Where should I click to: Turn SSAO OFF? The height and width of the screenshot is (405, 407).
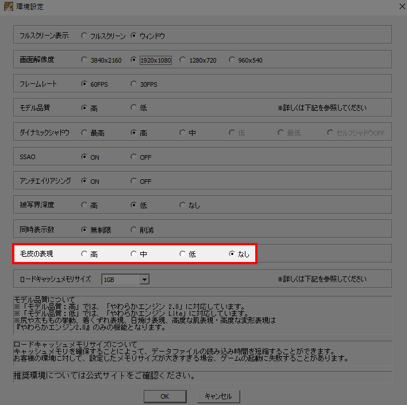(134, 157)
